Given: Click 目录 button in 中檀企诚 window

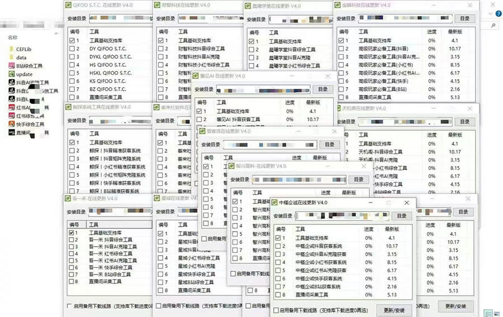Looking at the screenshot, I should 402,216.
